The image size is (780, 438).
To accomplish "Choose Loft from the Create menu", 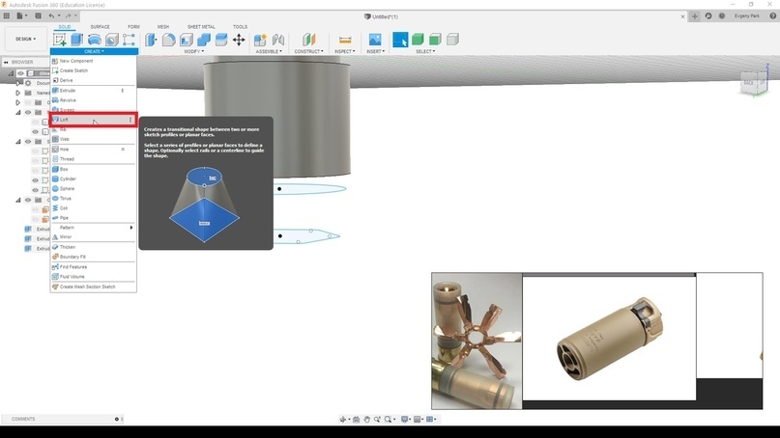I will pyautogui.click(x=65, y=120).
